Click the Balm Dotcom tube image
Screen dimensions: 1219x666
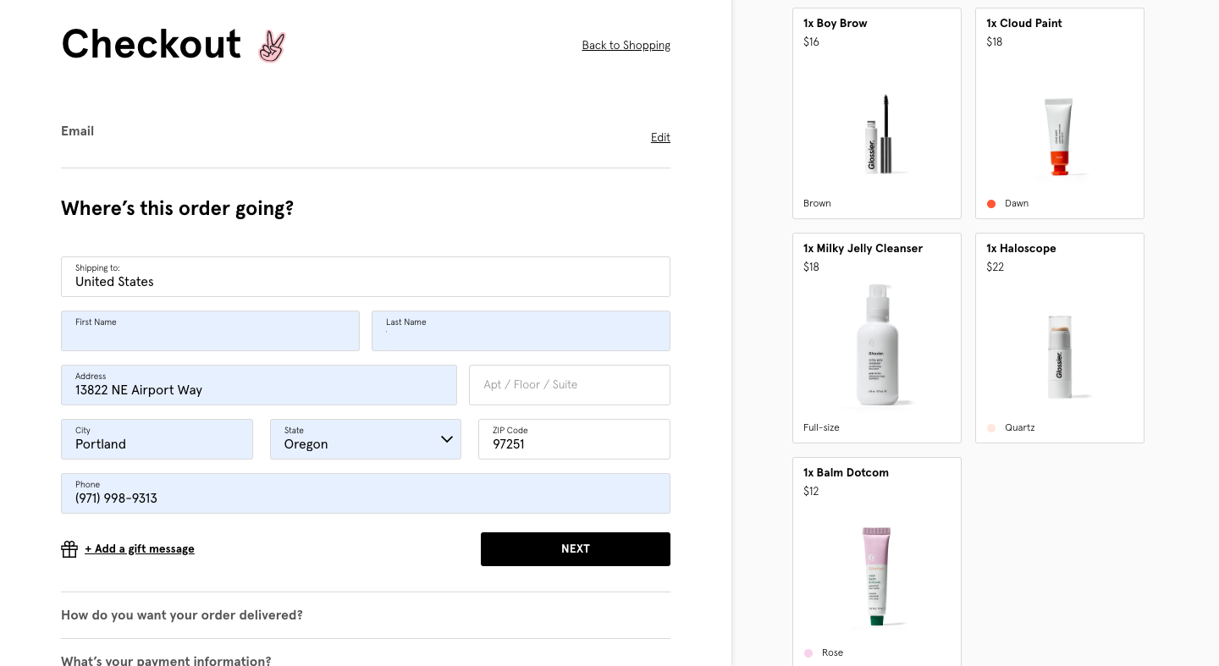coord(876,576)
